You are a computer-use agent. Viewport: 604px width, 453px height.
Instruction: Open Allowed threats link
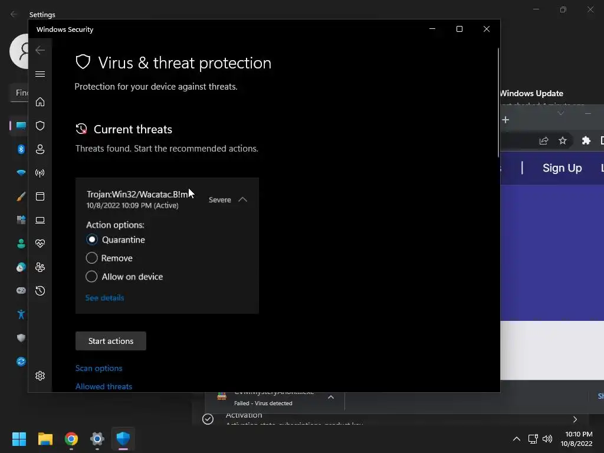coord(104,386)
